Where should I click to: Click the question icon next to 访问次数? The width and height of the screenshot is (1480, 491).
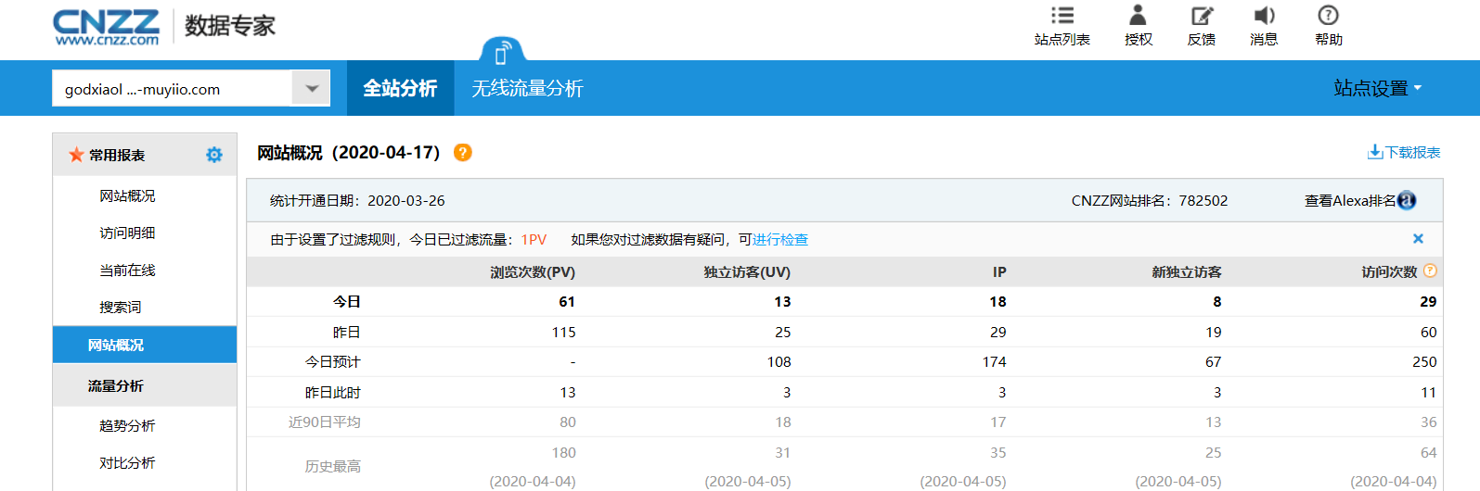(1430, 271)
